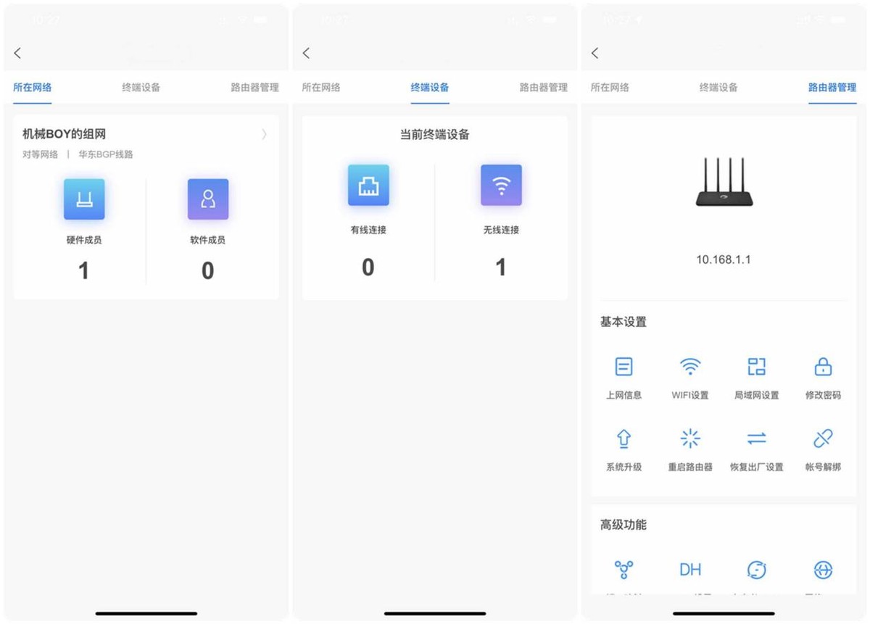This screenshot has width=870, height=624.
Task: Open 恢复出厂设置 (factory reset) icon
Action: point(756,438)
